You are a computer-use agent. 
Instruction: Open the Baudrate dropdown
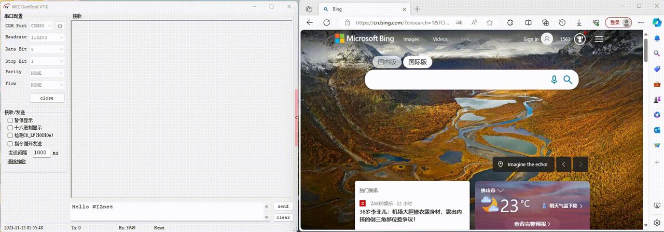click(x=47, y=37)
